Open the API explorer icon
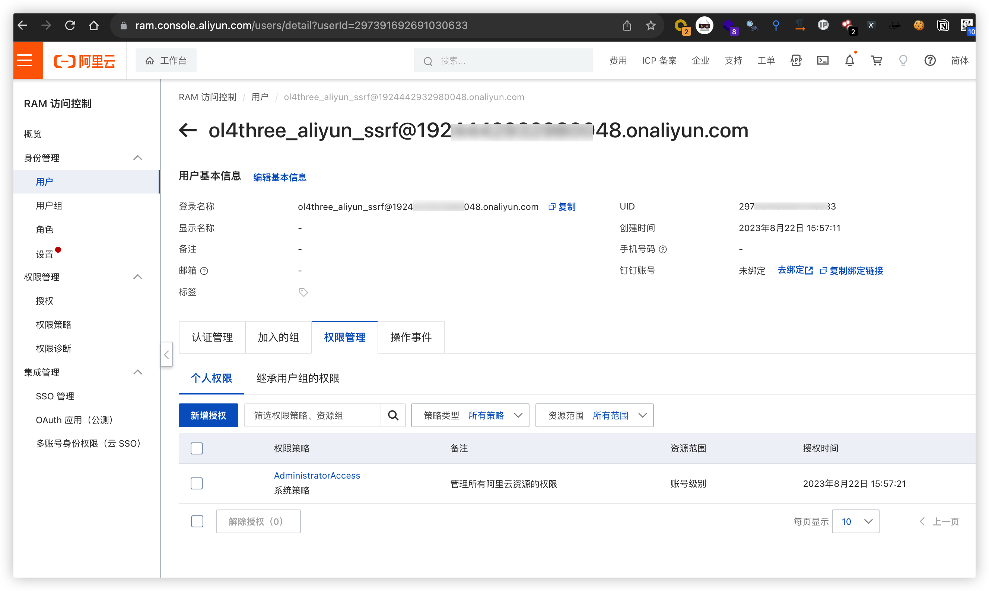The width and height of the screenshot is (989, 591). click(796, 61)
